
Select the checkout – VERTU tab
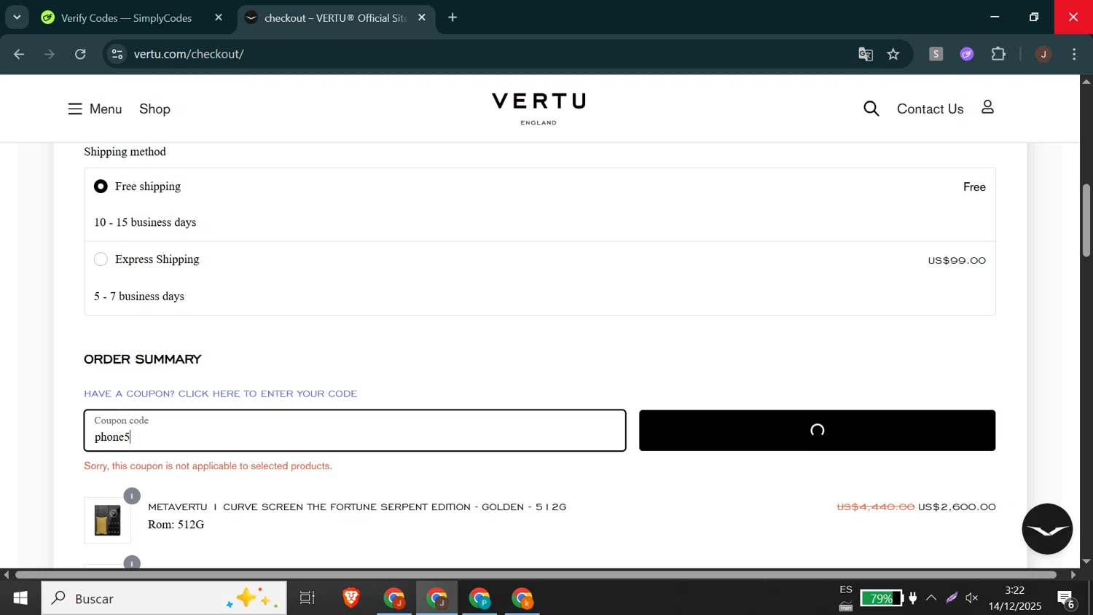click(x=336, y=17)
